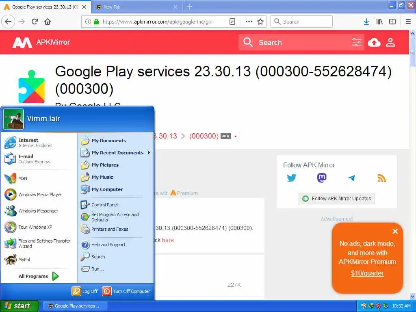Open APKMirror search filter sliders icon
This screenshot has width=416, height=312.
(x=357, y=42)
